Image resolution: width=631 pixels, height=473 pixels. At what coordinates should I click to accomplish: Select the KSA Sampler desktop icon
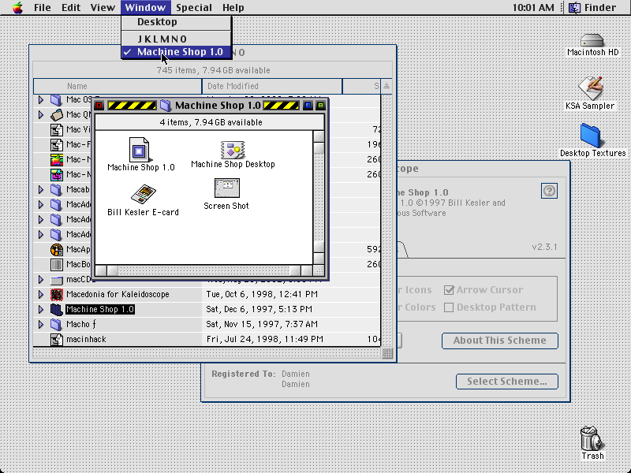[590, 88]
